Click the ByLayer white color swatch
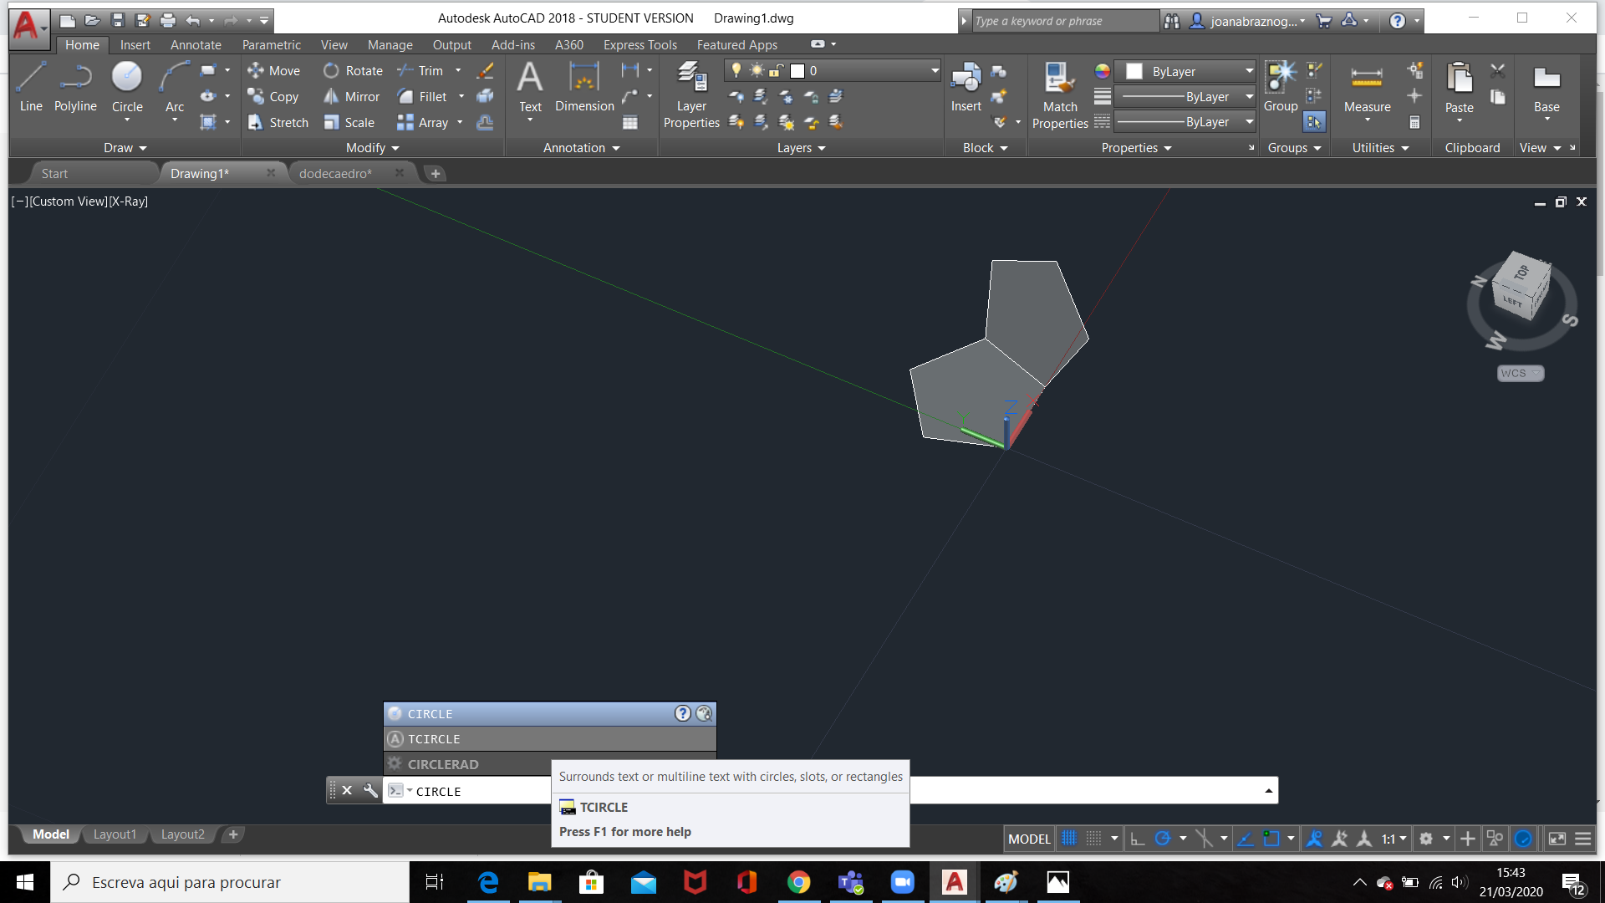 coord(1134,71)
